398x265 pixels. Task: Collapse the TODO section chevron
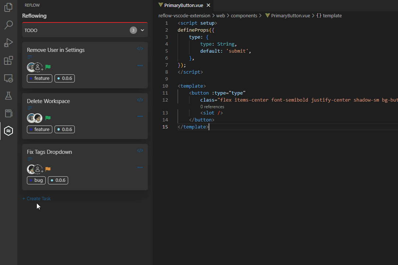(142, 30)
